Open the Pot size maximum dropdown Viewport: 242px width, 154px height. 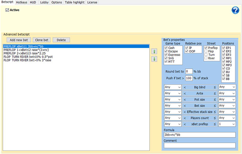point(227,99)
